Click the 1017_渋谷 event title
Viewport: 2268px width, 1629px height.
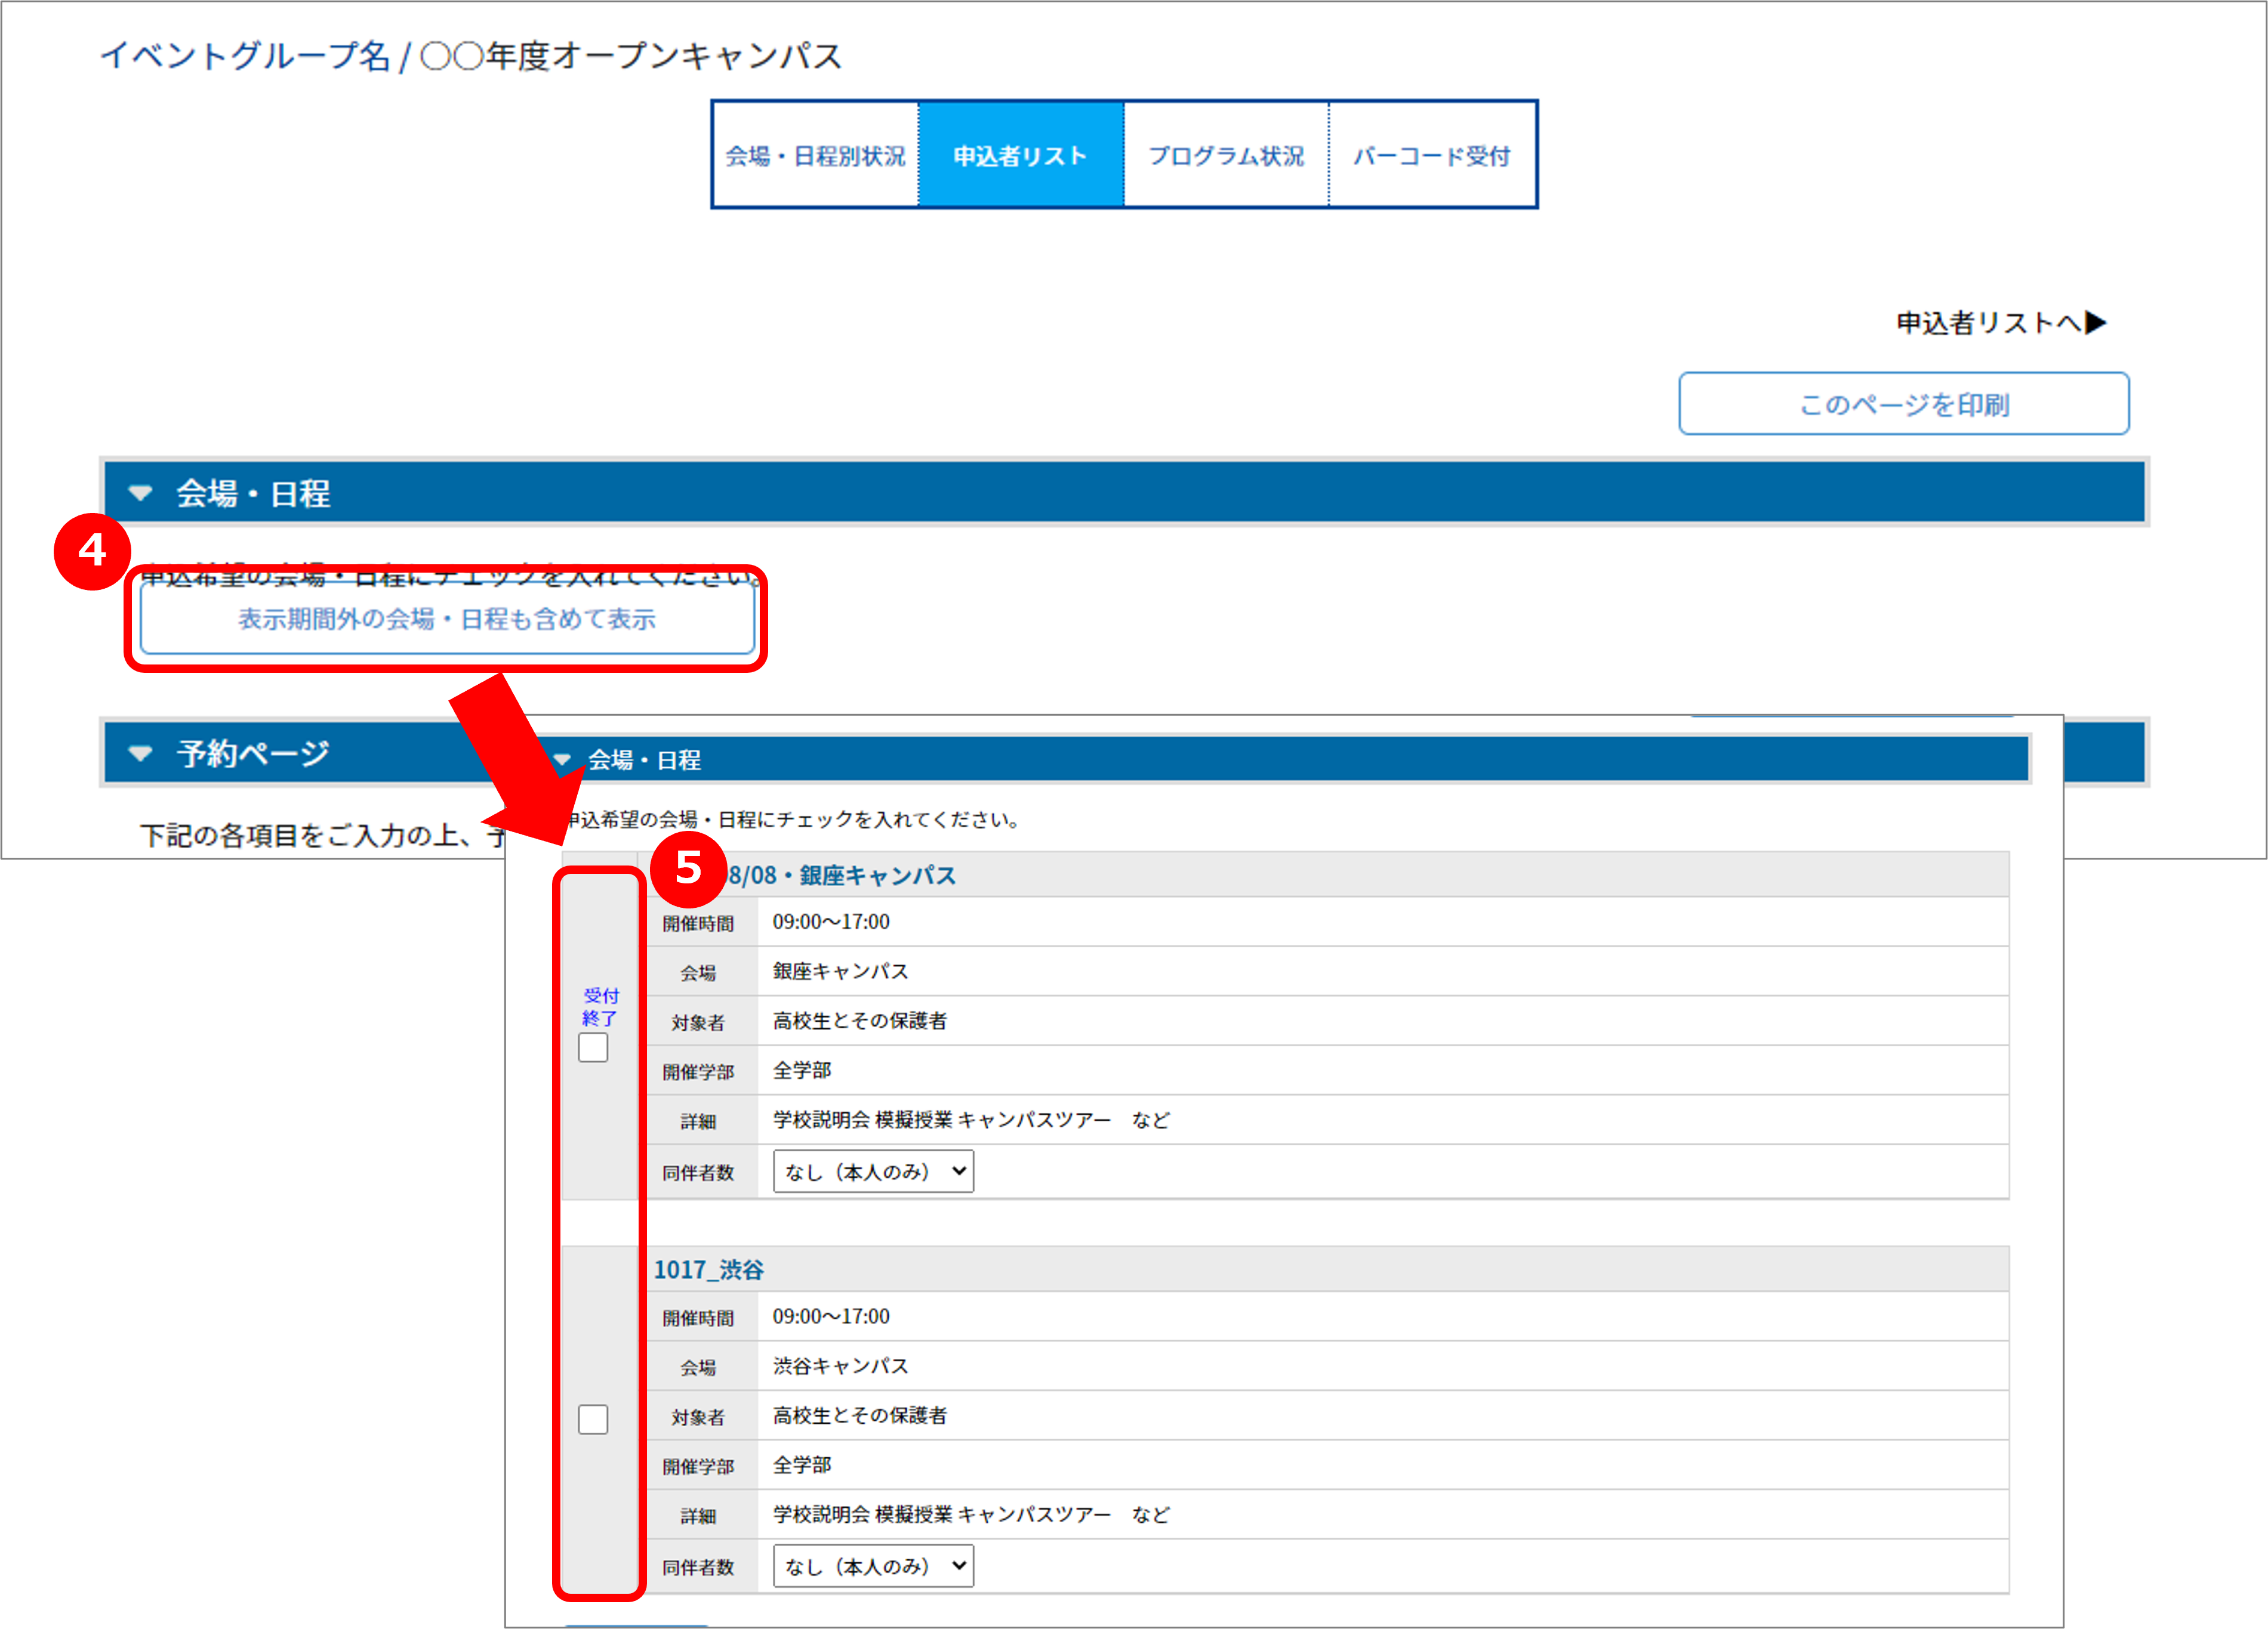tap(709, 1269)
